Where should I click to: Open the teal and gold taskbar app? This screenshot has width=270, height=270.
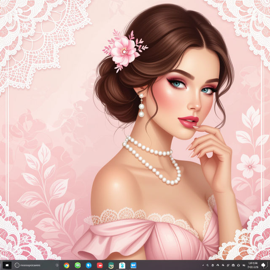pyautogui.click(x=111, y=265)
